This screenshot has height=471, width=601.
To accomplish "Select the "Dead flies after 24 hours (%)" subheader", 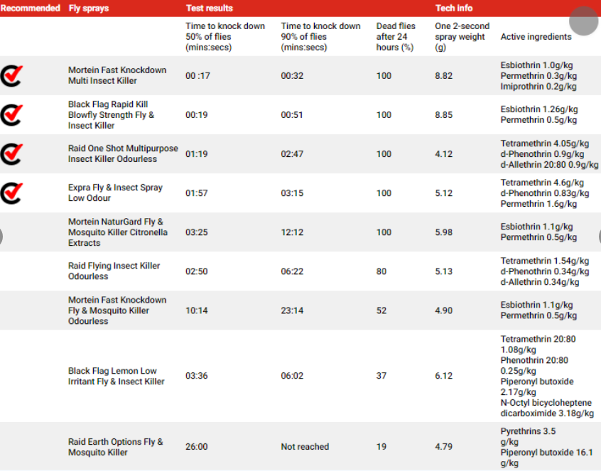I will (x=396, y=36).
